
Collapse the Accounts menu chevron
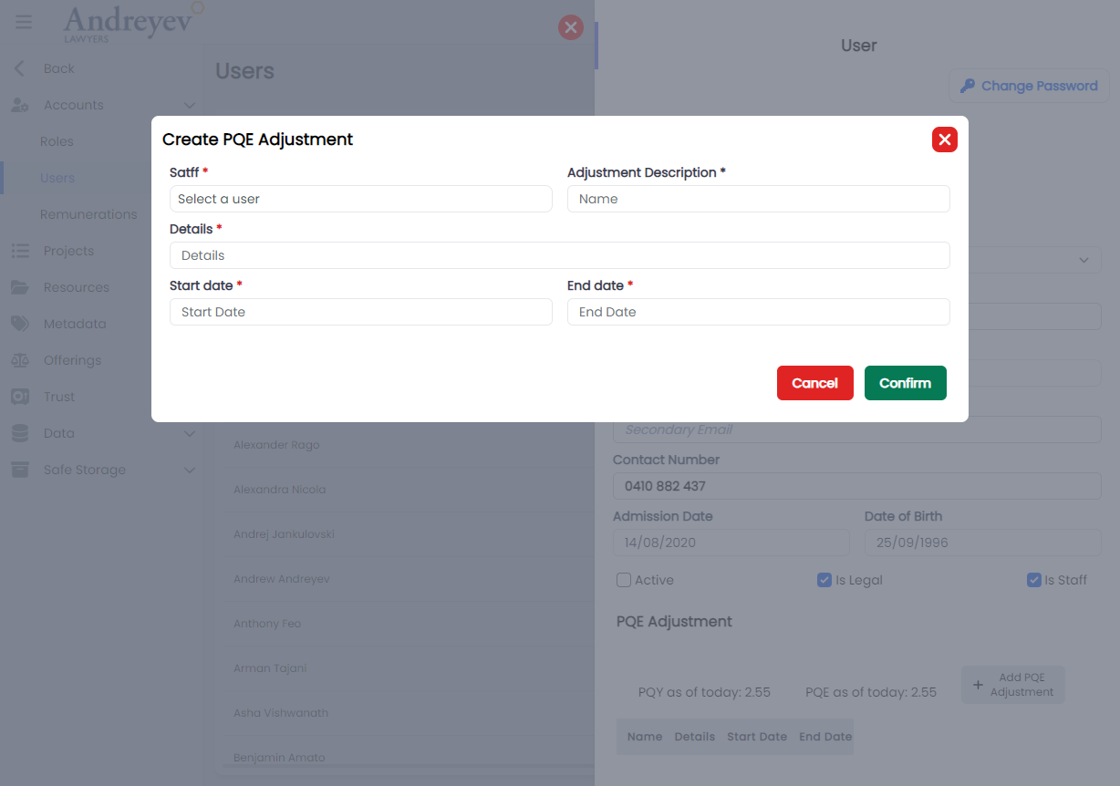(190, 105)
